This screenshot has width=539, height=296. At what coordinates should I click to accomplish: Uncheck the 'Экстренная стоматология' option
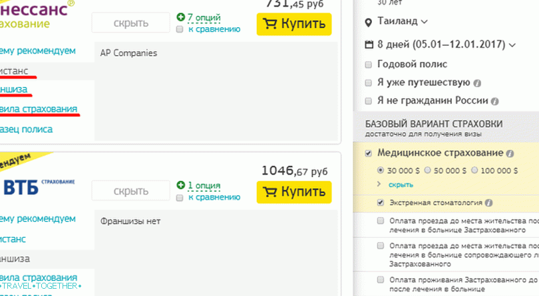click(x=381, y=202)
